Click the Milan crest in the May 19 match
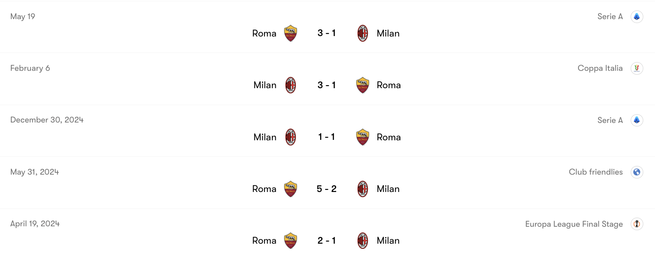Image resolution: width=655 pixels, height=258 pixels. 363,33
